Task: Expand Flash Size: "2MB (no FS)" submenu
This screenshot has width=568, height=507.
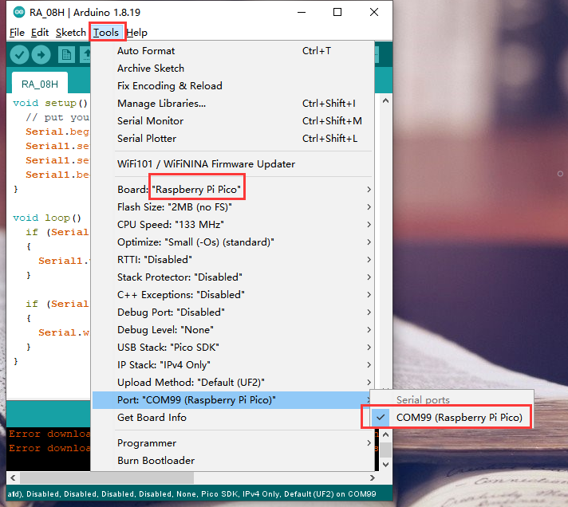Action: click(233, 207)
